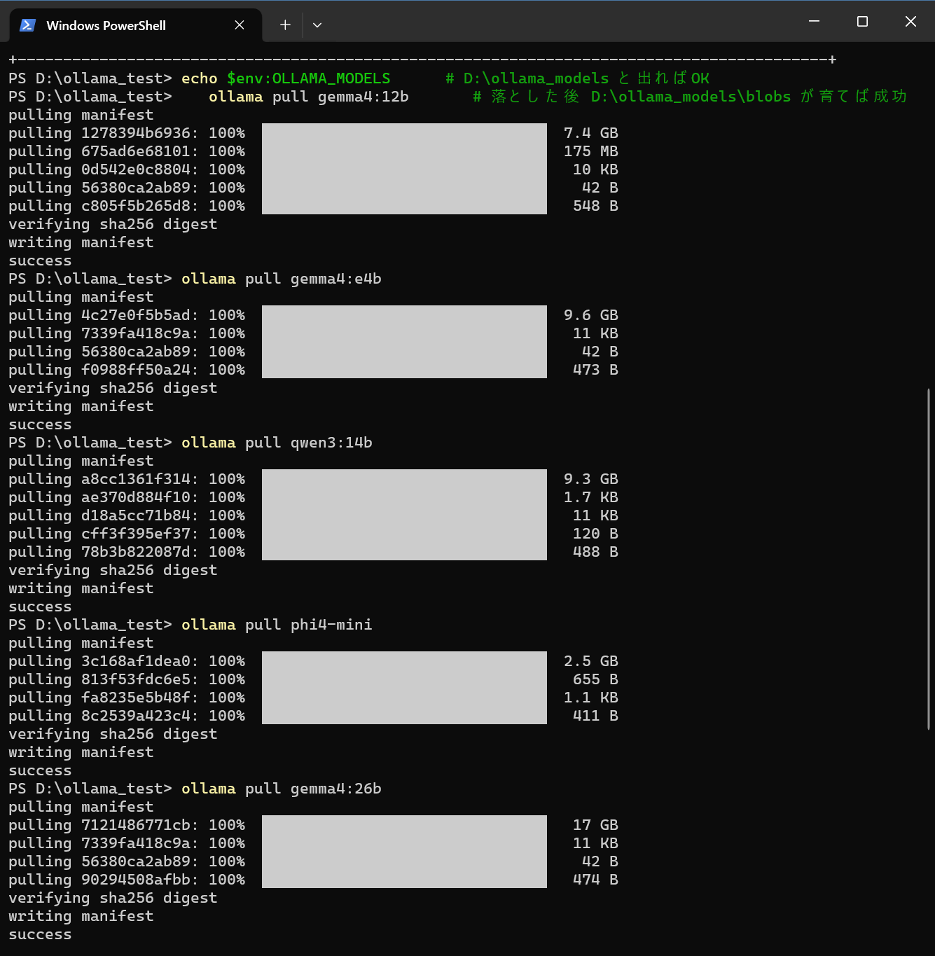The image size is (935, 956).
Task: Click the 'pulling d18a5cc71b84: 100%' line
Action: tap(127, 515)
